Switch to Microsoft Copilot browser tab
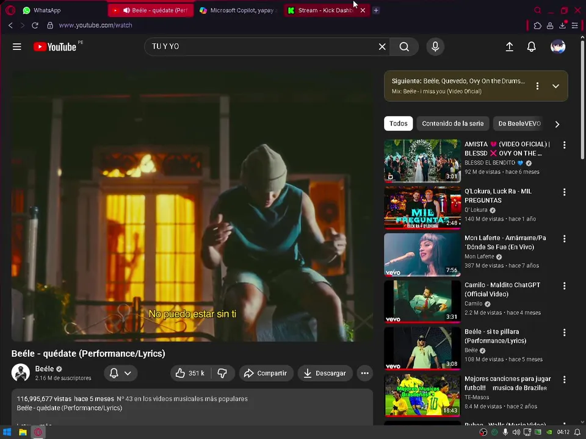Viewport: 586px width, 439px height. tap(239, 10)
